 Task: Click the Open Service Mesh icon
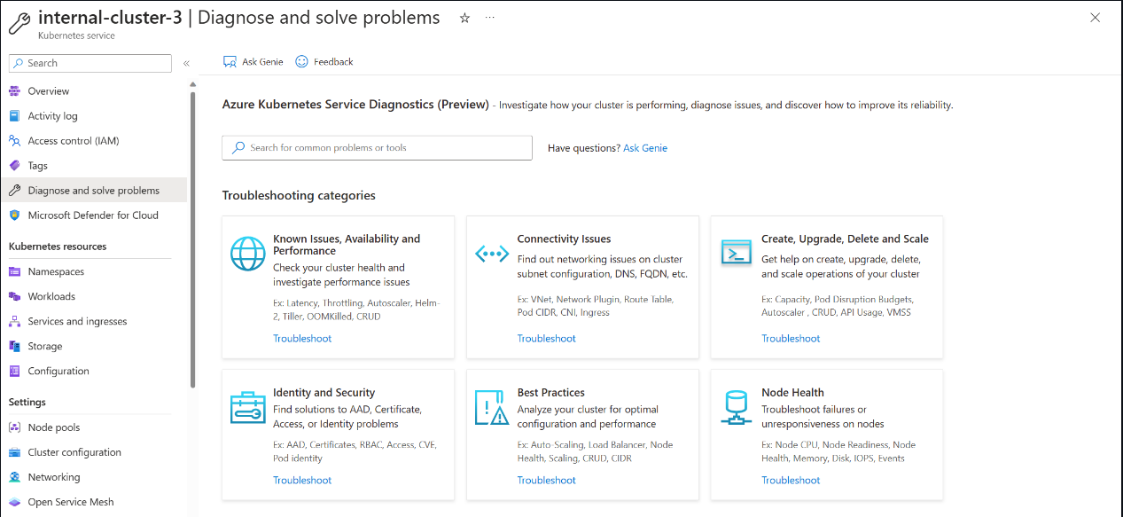(14, 502)
